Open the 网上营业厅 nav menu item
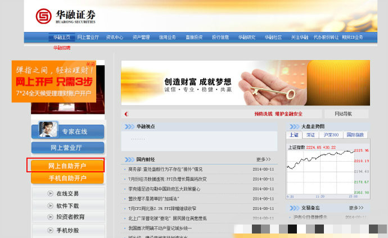 (x=88, y=37)
